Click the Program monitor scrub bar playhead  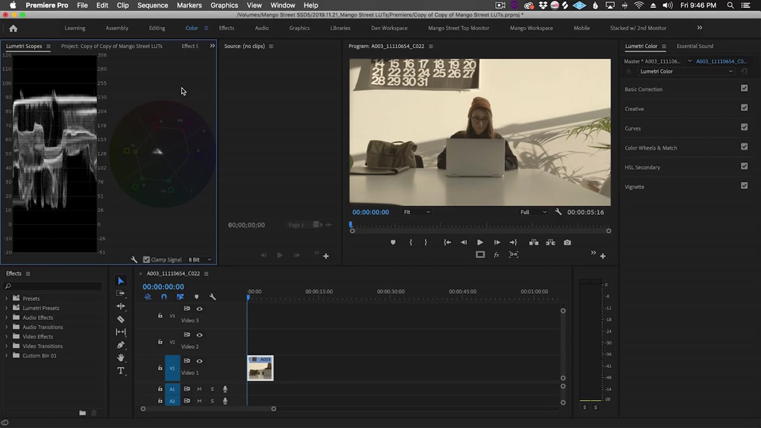350,224
